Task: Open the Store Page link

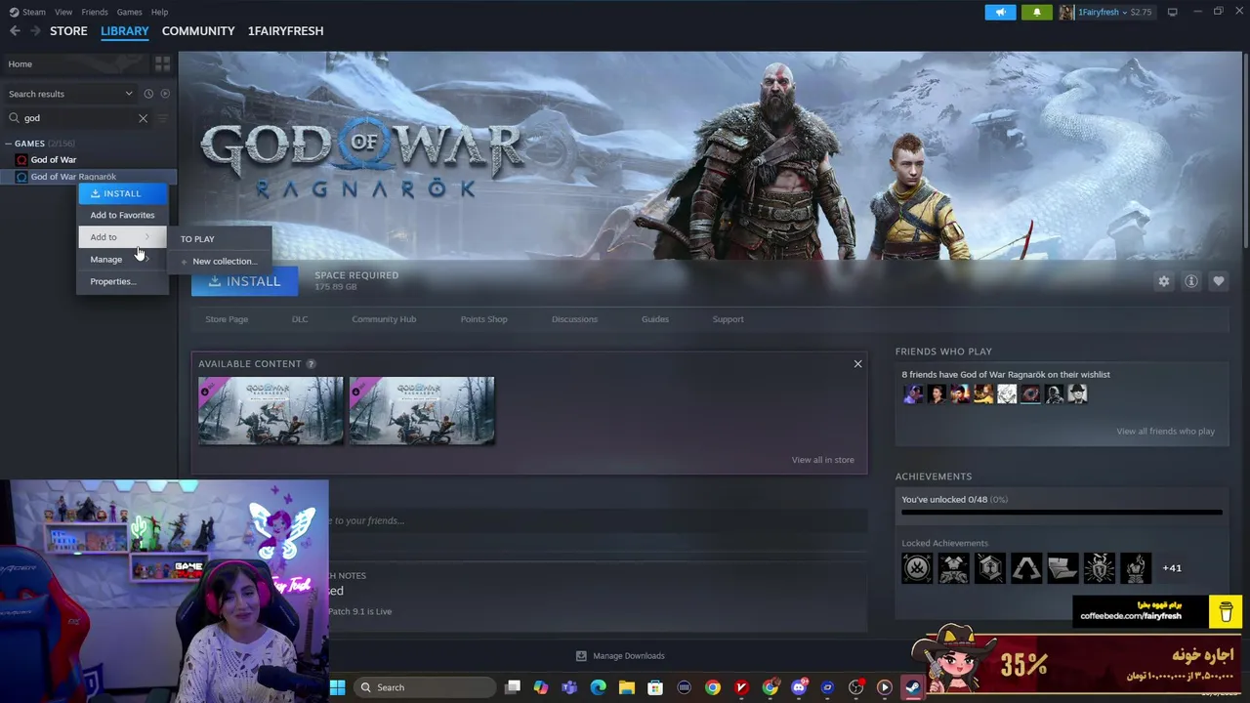Action: coord(227,319)
